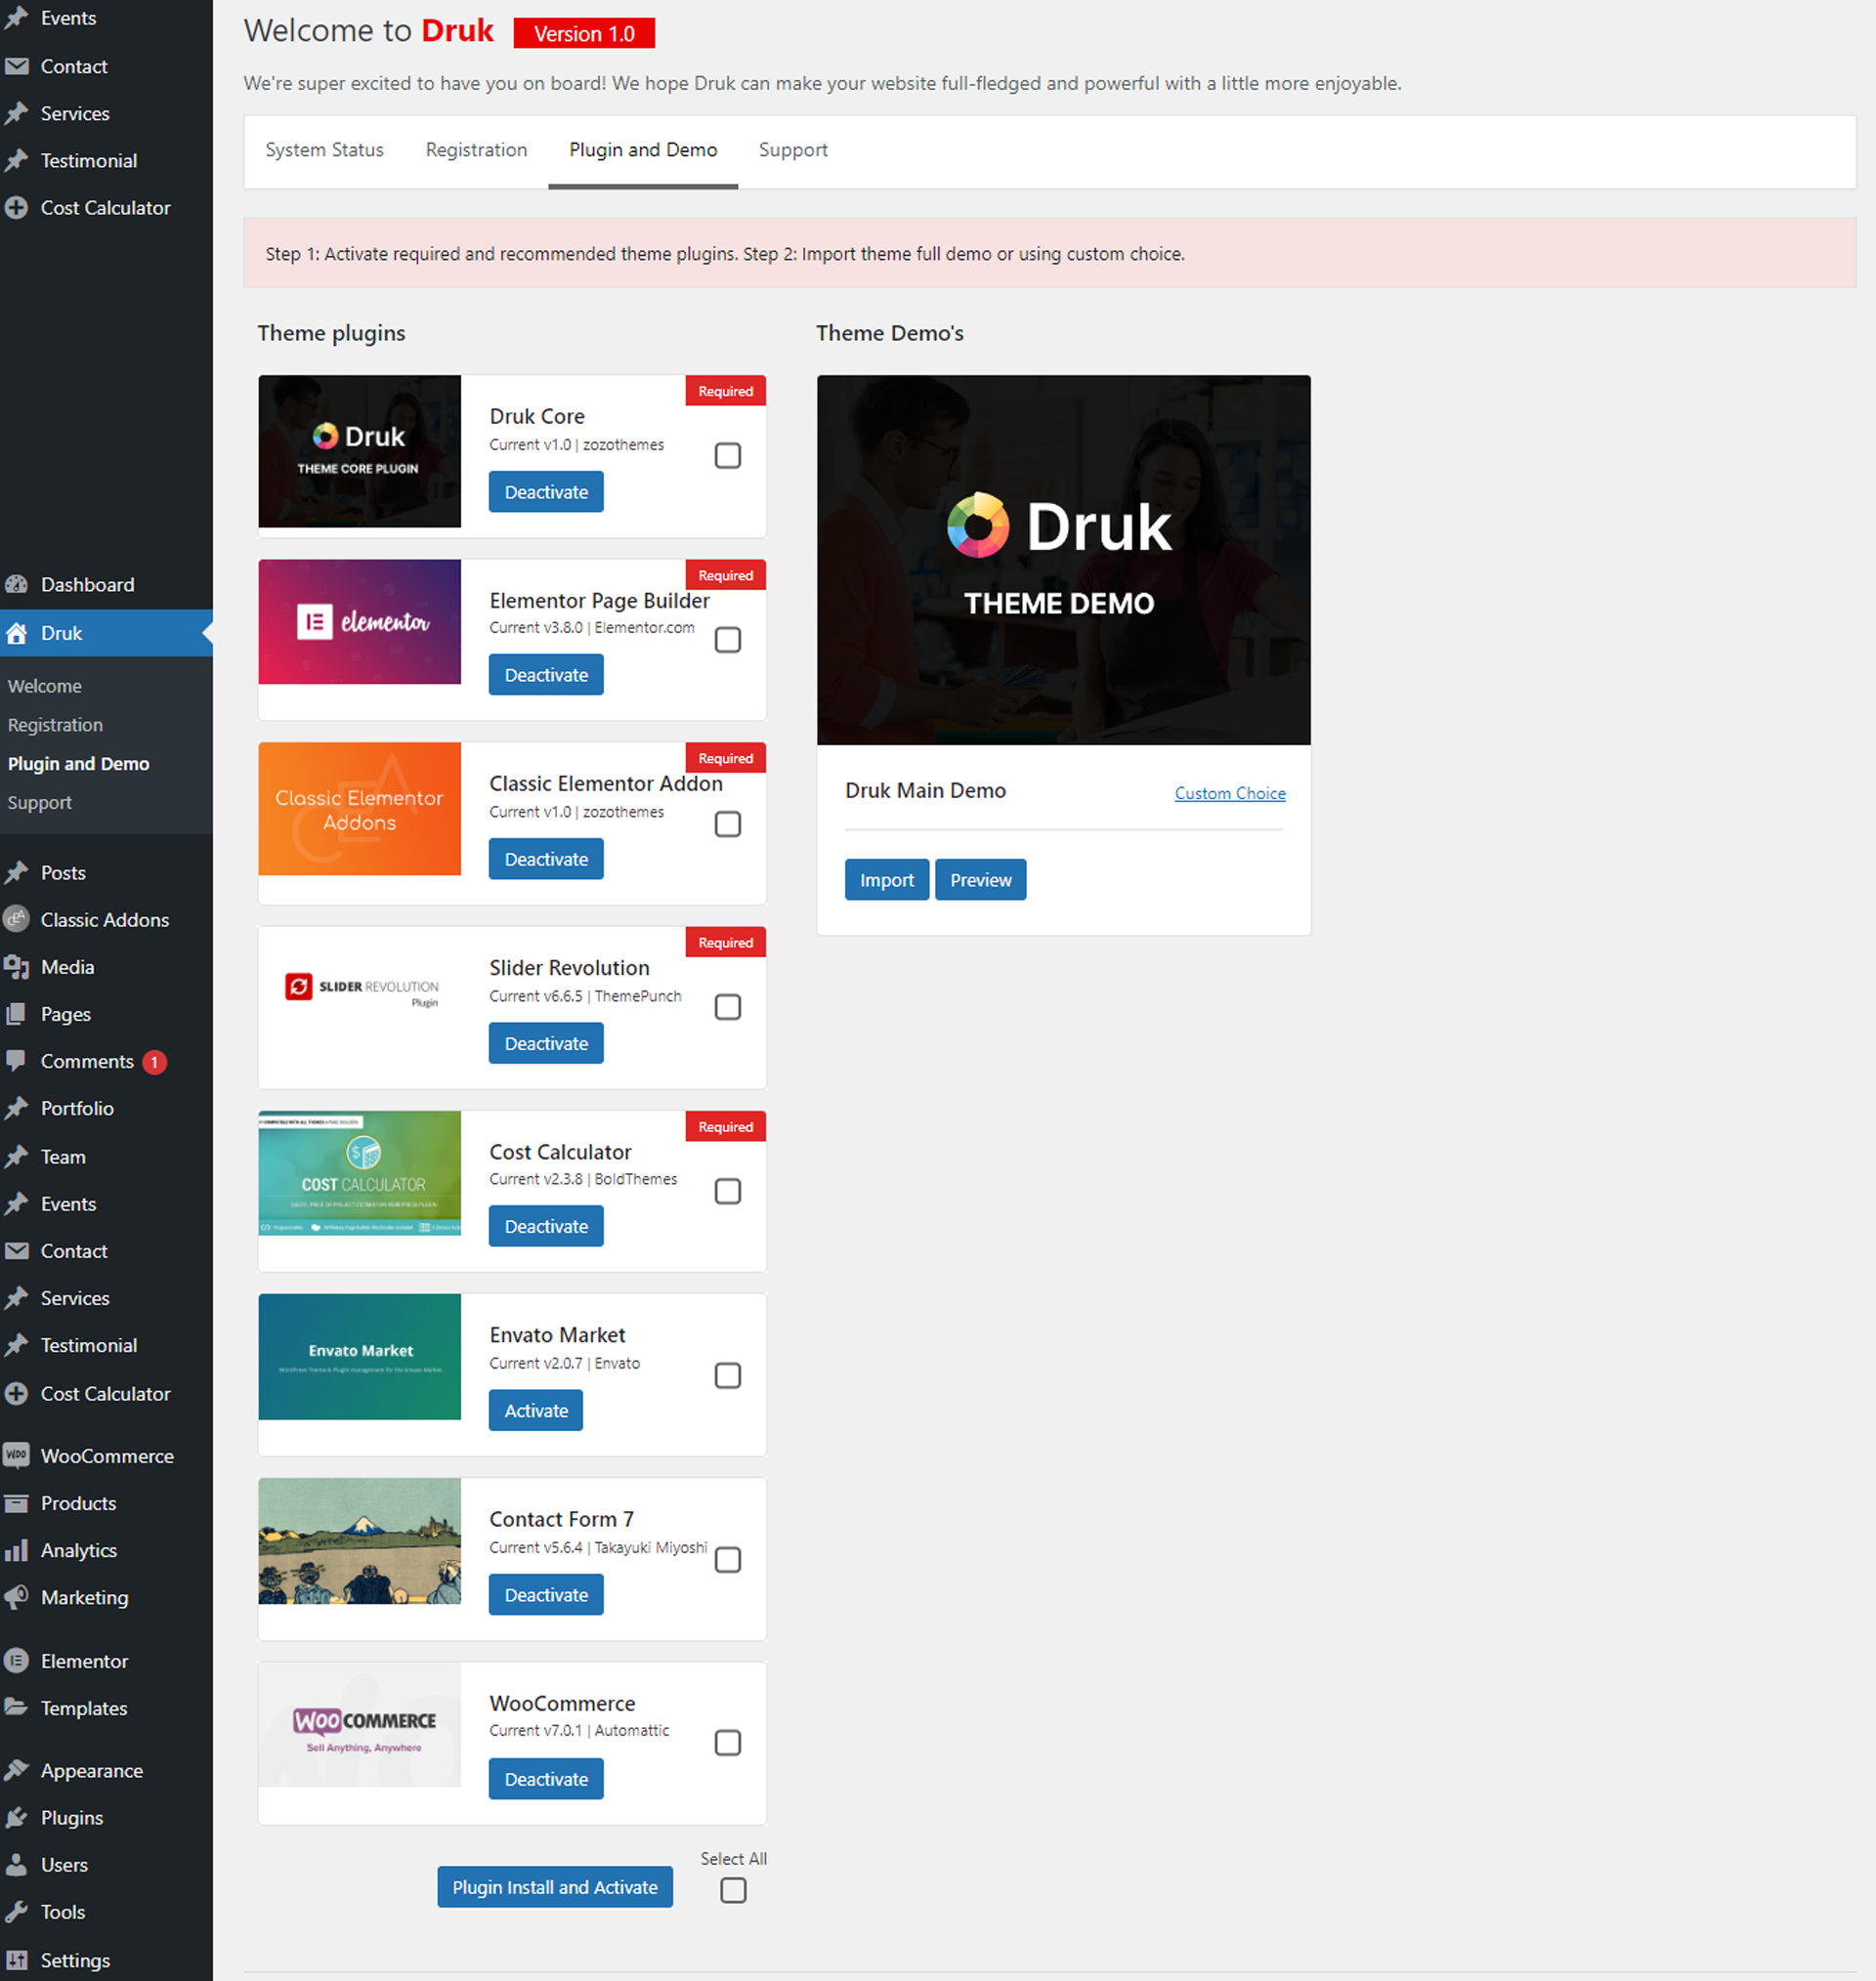The height and width of the screenshot is (1981, 1876).
Task: Click the Elementor circle icon in sidebar
Action: pos(17,1661)
